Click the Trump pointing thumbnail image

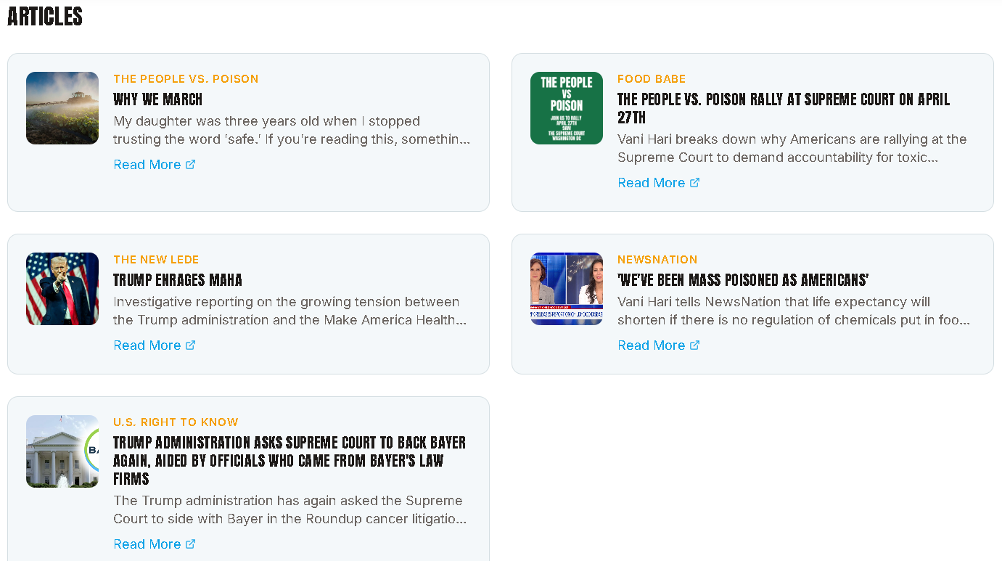point(62,289)
